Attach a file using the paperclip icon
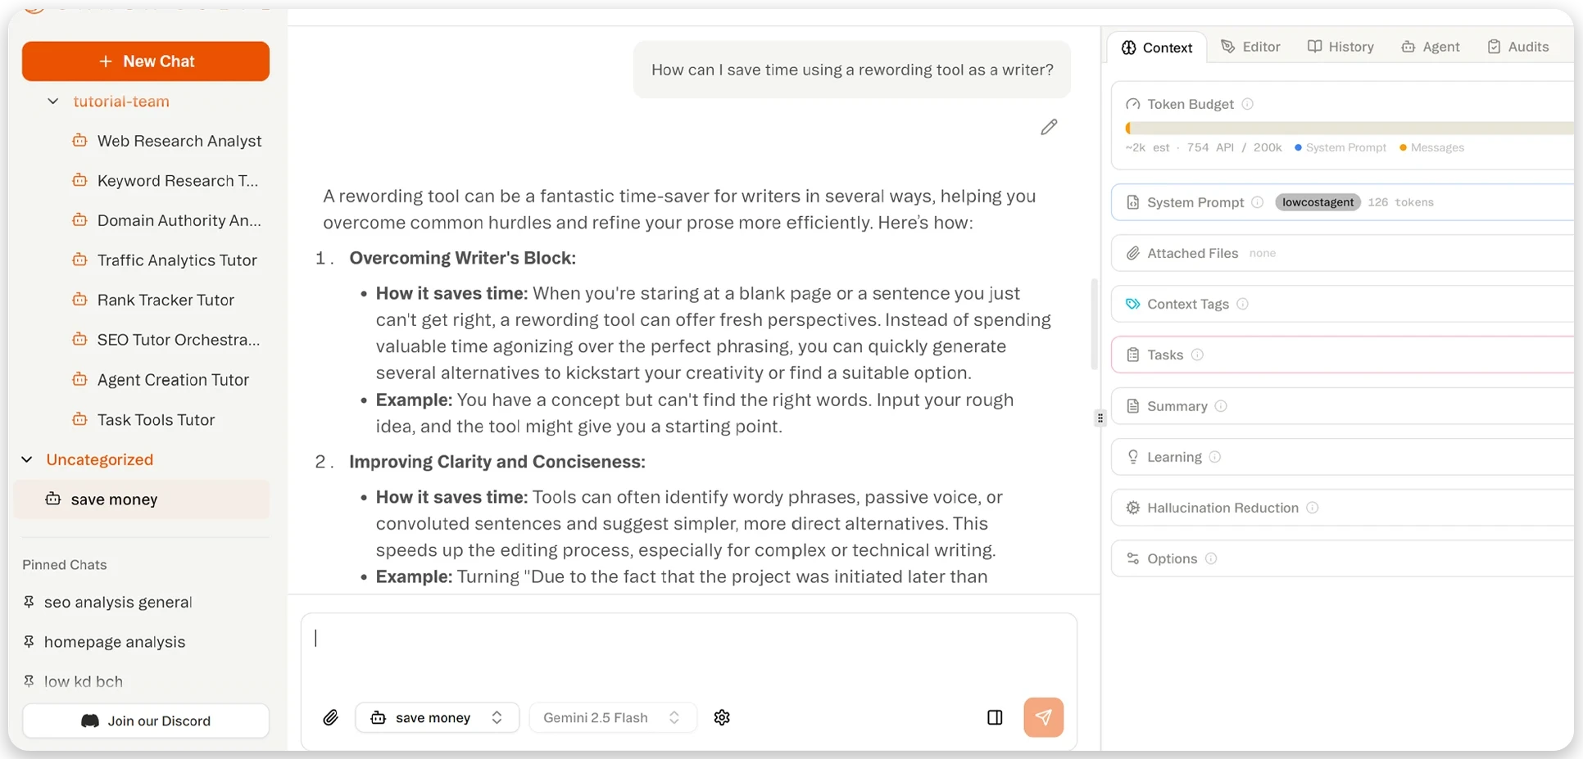This screenshot has width=1583, height=759. [x=331, y=717]
